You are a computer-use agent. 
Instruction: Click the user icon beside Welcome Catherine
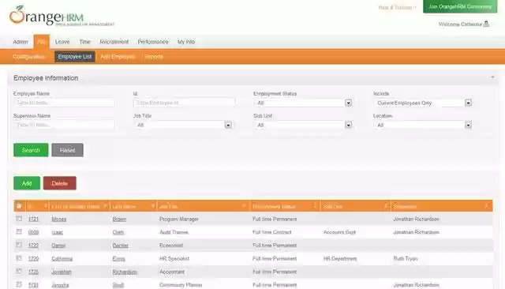point(486,24)
